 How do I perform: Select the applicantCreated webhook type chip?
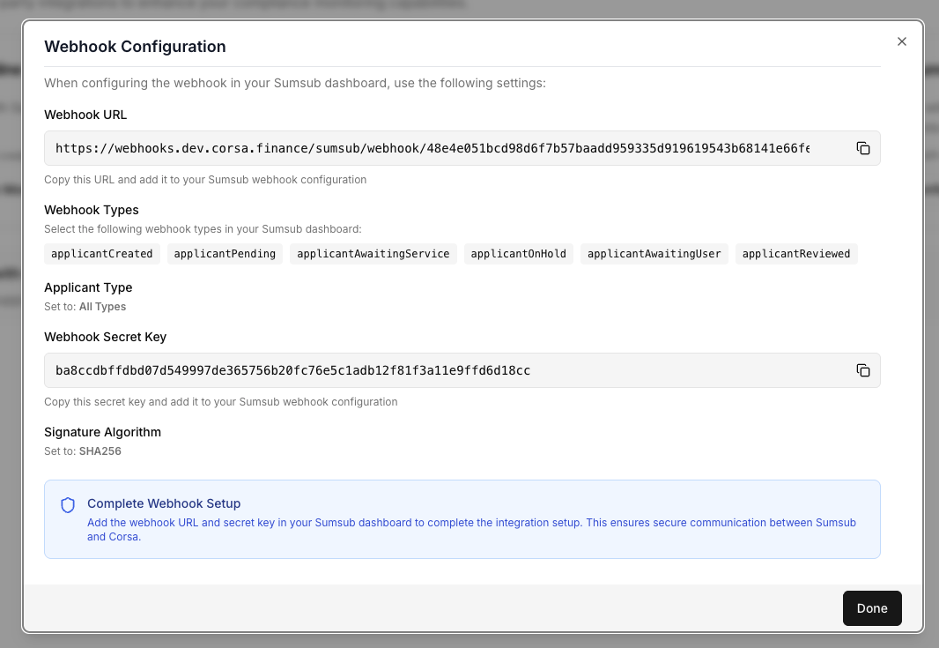pos(102,254)
